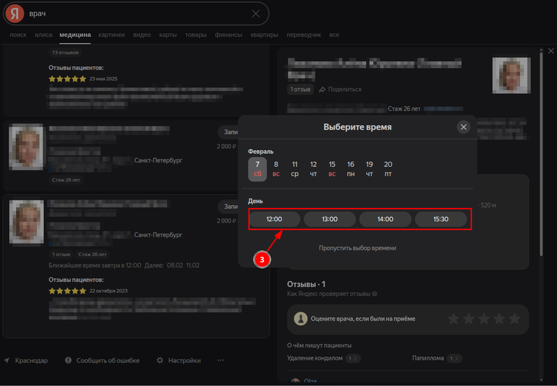
Task: Click the 'Как Яндекс проверяет отзывы' help icon
Action: 375,293
